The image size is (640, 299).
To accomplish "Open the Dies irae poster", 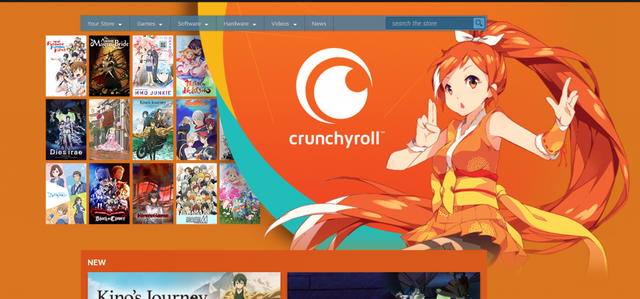I will pos(66,129).
